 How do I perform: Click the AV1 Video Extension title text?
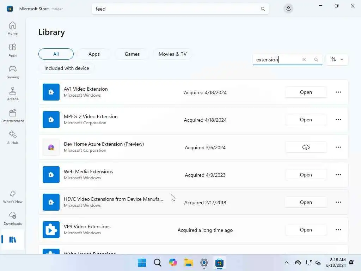point(86,89)
